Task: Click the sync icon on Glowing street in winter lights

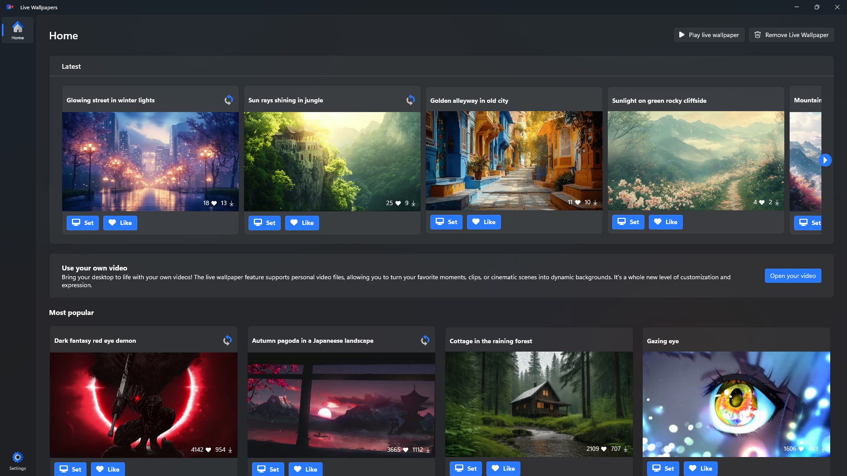Action: pyautogui.click(x=229, y=100)
